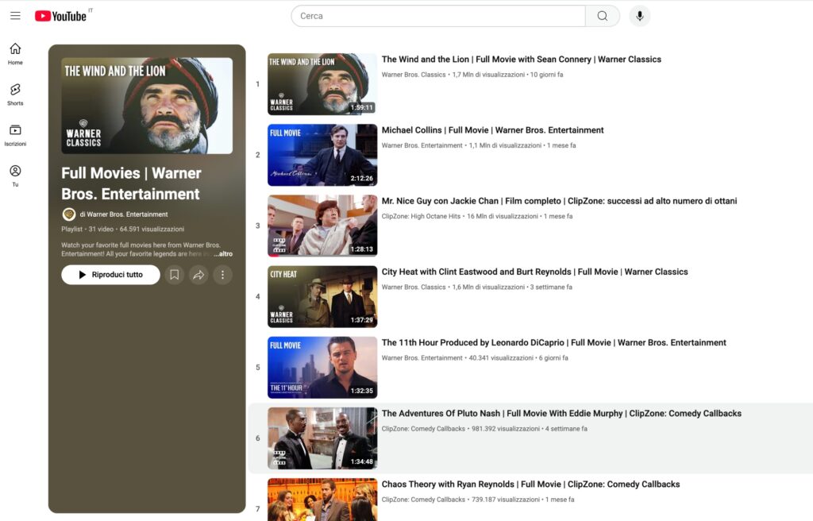Start a voice search with the microphone icon
Image resolution: width=813 pixels, height=521 pixels.
click(x=639, y=15)
